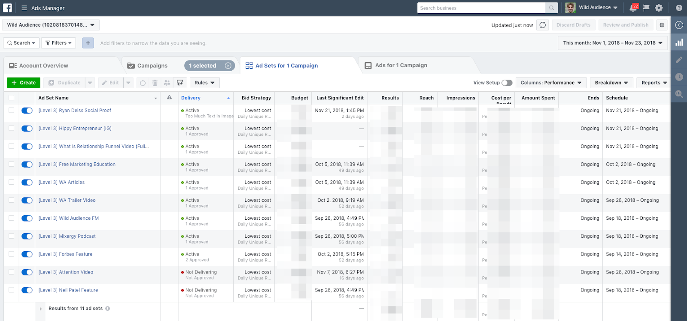Check the box for Hippy Entrepreneur (IG)
This screenshot has height=321, width=687.
pyautogui.click(x=11, y=128)
